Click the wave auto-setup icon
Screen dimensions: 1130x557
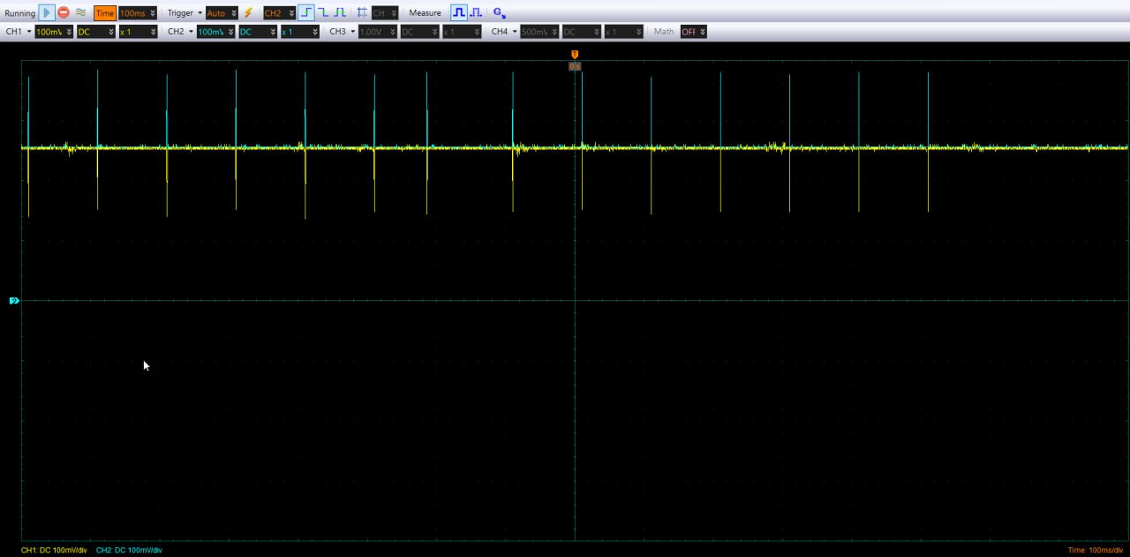tap(80, 13)
